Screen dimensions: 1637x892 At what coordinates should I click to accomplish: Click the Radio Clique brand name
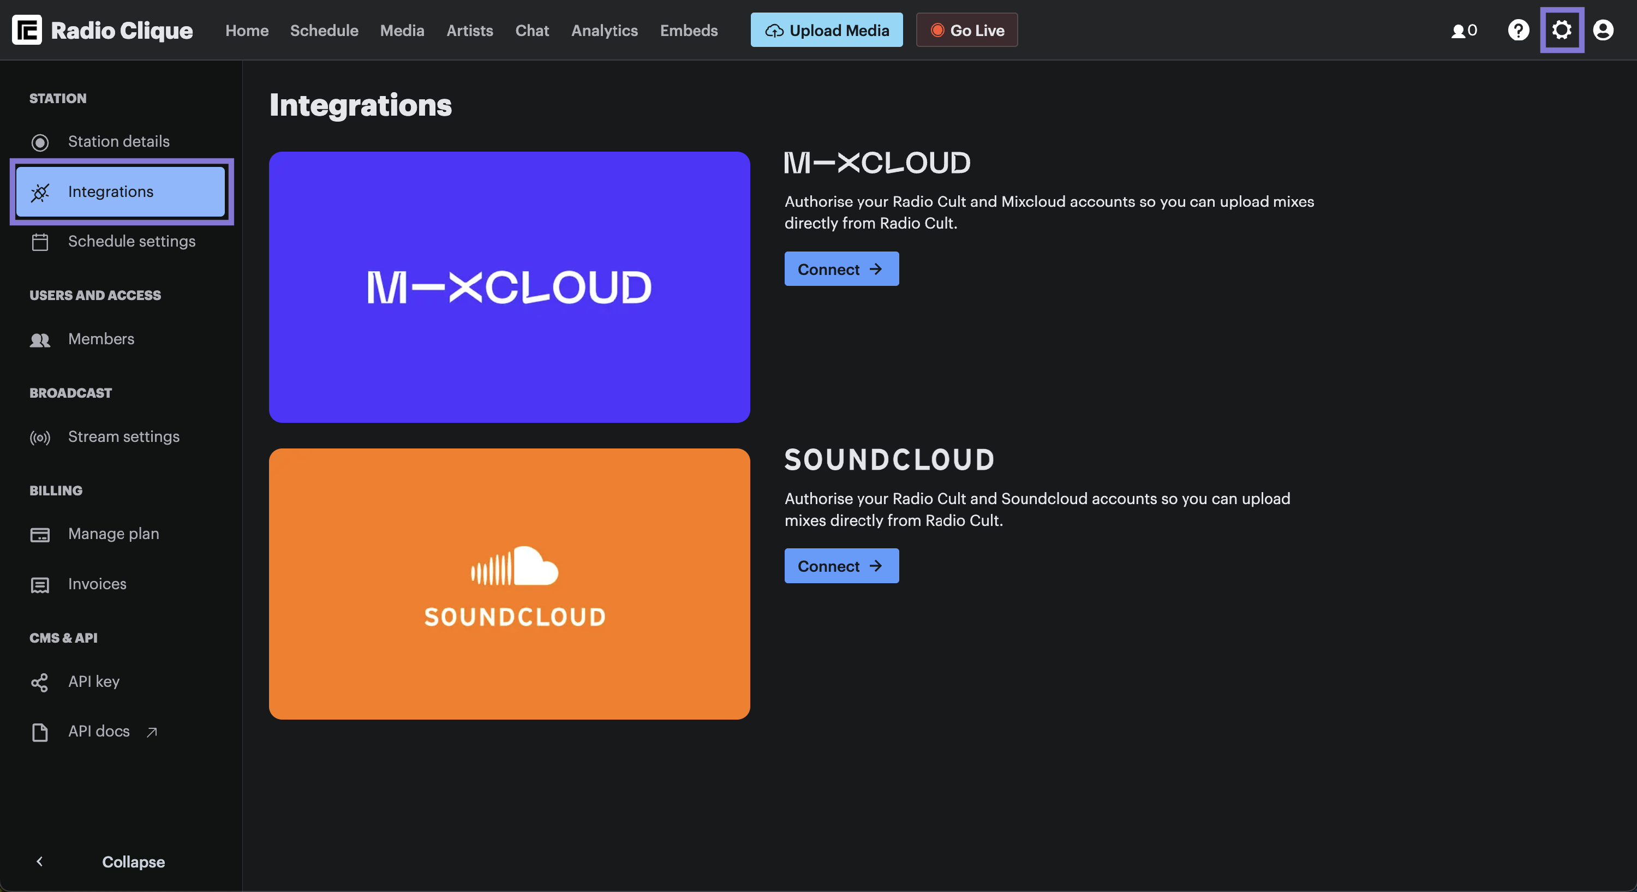pyautogui.click(x=121, y=31)
